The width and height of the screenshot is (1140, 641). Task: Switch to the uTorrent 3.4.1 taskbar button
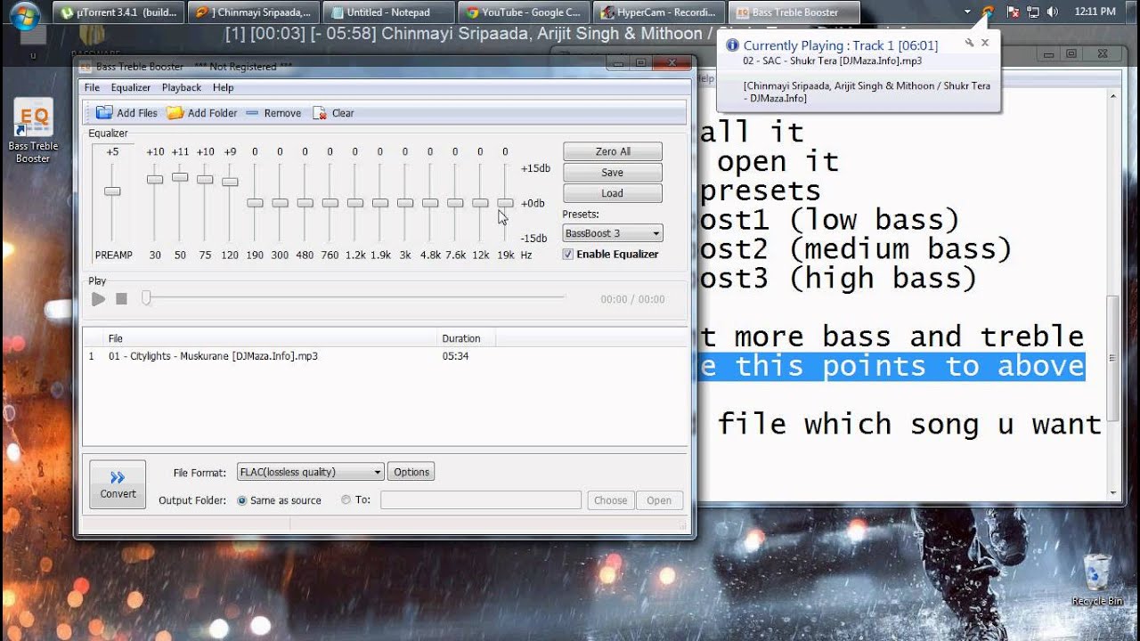tap(119, 12)
